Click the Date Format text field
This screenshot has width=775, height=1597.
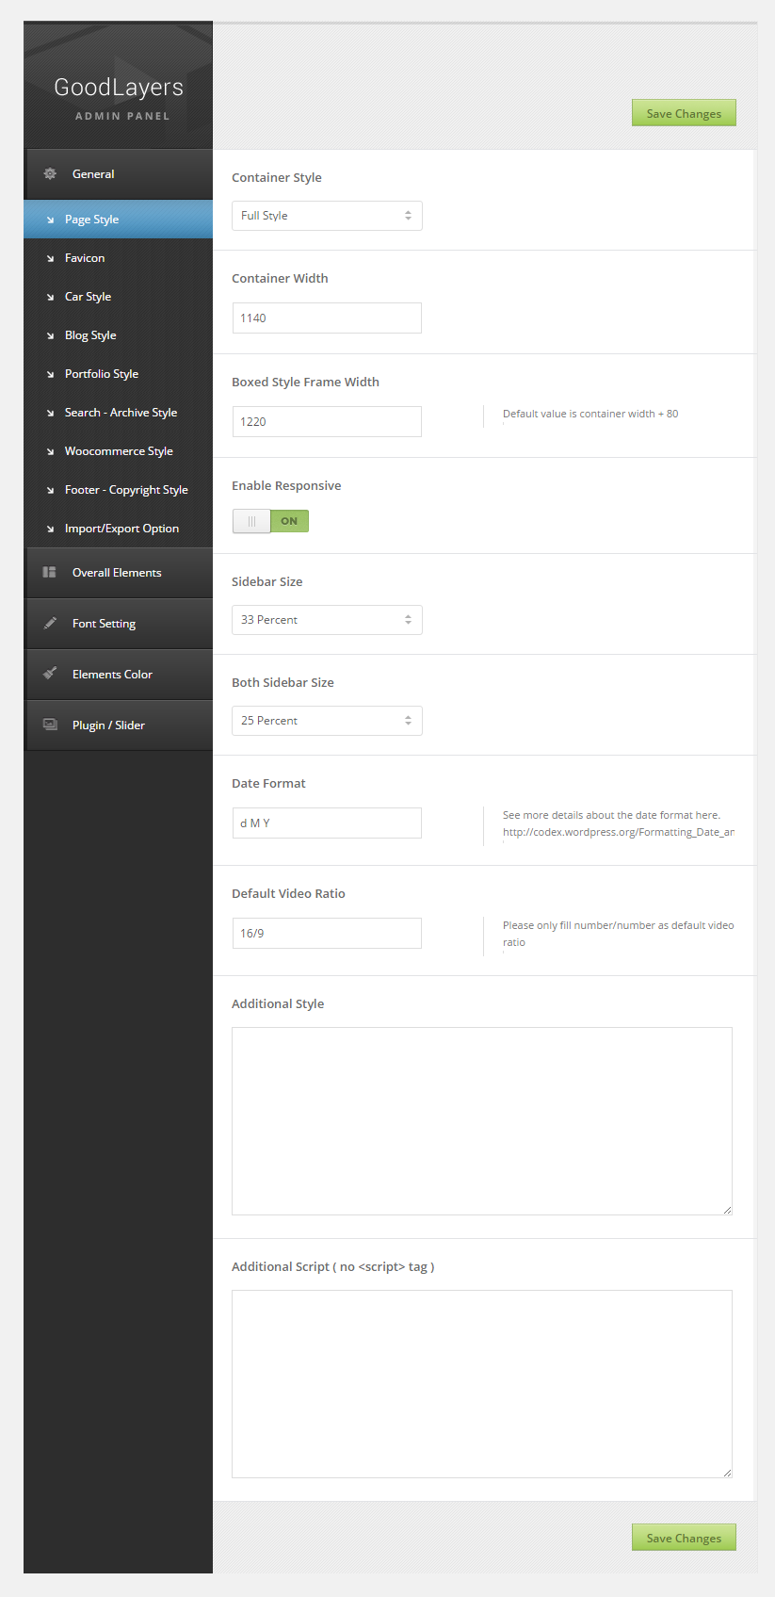pos(327,823)
